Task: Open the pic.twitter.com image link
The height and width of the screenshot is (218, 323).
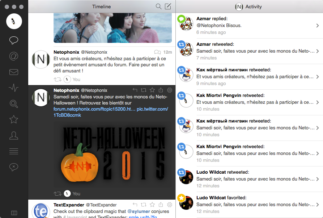Action: click(x=152, y=109)
